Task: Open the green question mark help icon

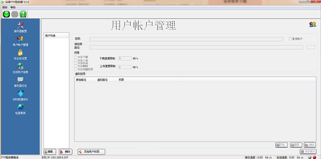Action: coord(23,14)
